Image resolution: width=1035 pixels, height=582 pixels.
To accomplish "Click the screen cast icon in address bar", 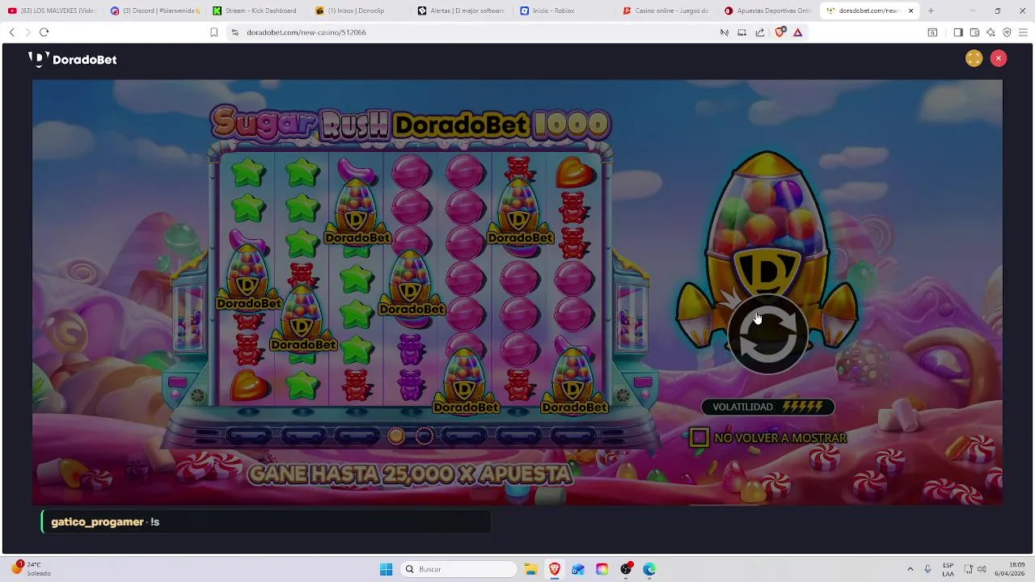I will [741, 32].
